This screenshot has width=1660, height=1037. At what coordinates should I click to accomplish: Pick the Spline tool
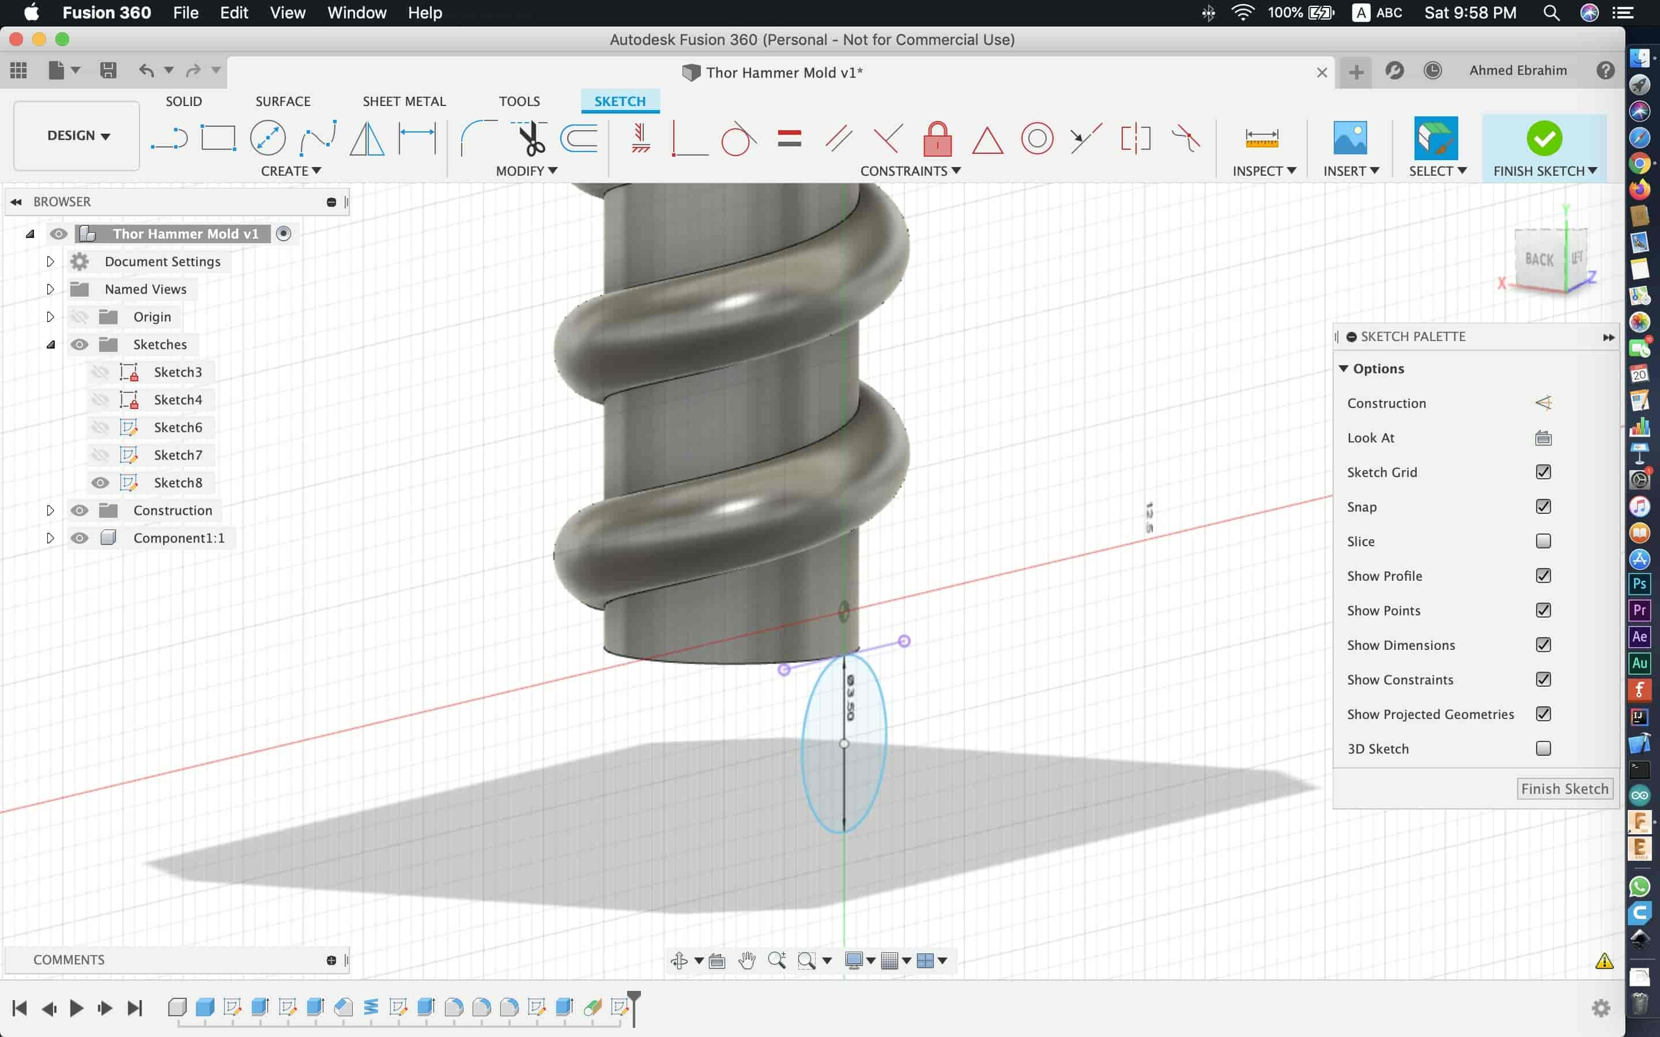pyautogui.click(x=318, y=138)
